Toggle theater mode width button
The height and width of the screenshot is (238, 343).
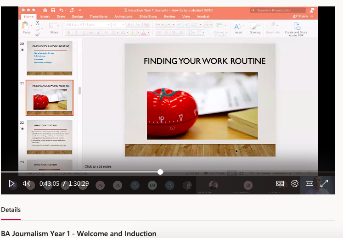[x=309, y=183]
